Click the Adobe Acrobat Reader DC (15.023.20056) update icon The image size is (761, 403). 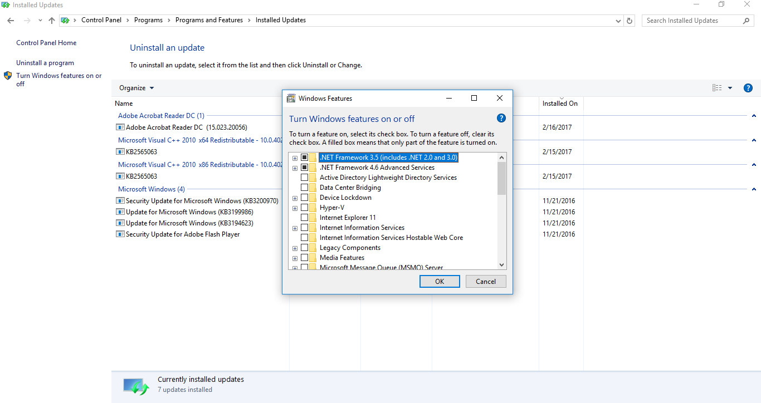coord(120,127)
